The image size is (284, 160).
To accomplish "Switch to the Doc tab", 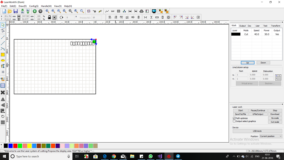I will [250, 26].
